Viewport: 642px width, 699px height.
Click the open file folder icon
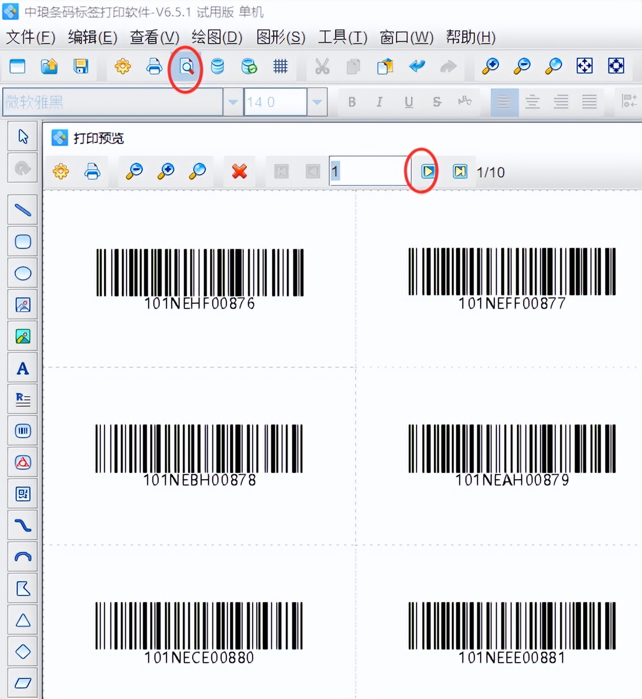click(49, 66)
